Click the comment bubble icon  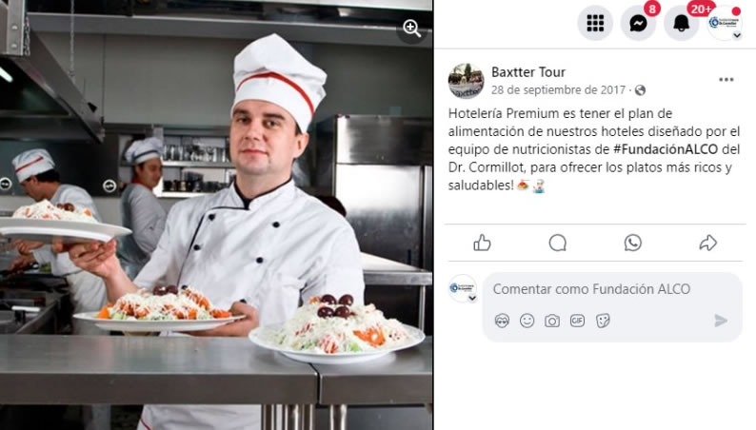pos(557,243)
